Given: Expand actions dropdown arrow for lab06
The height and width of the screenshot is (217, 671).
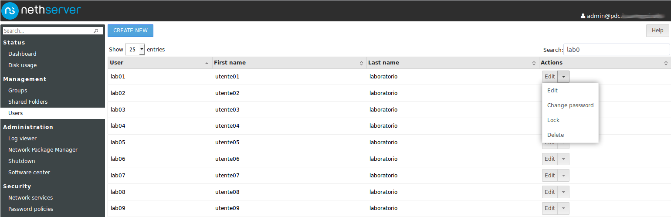Looking at the screenshot, I should [x=563, y=159].
